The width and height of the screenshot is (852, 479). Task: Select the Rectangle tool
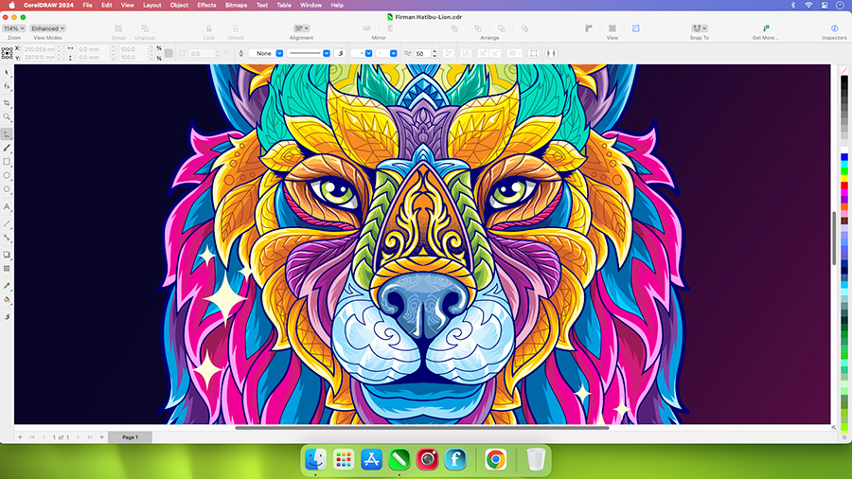point(7,162)
